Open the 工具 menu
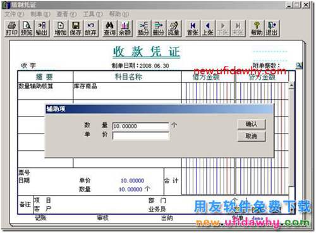 click(x=93, y=14)
